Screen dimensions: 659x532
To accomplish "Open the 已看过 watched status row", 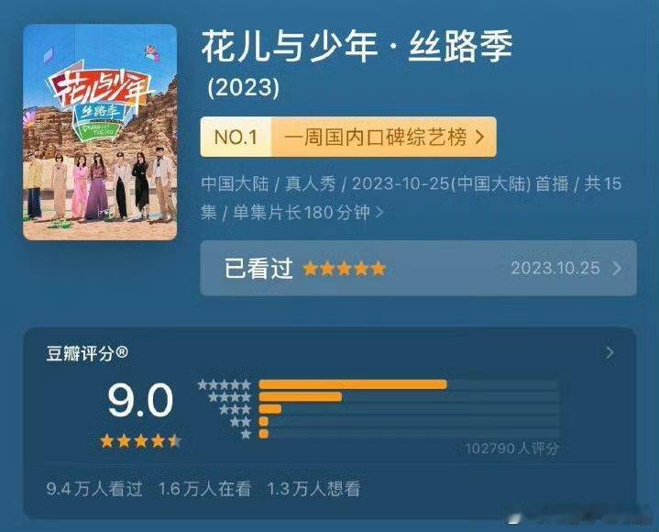I will (418, 269).
